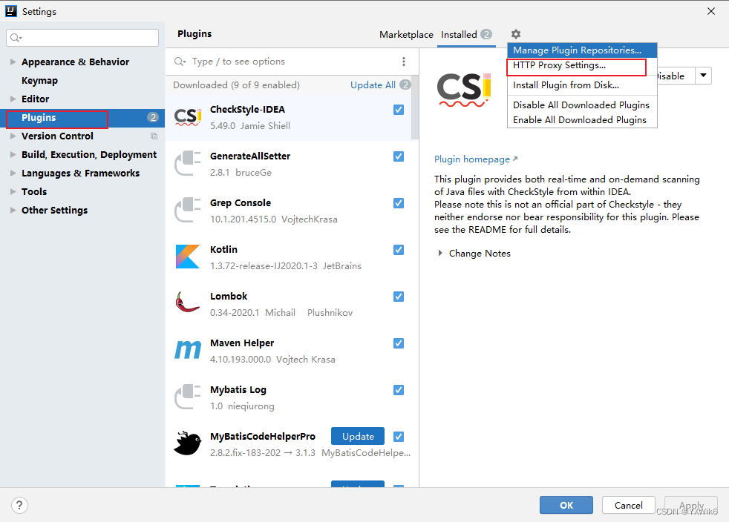This screenshot has height=522, width=729.
Task: Expand the Other Settings node
Action: pos(13,211)
